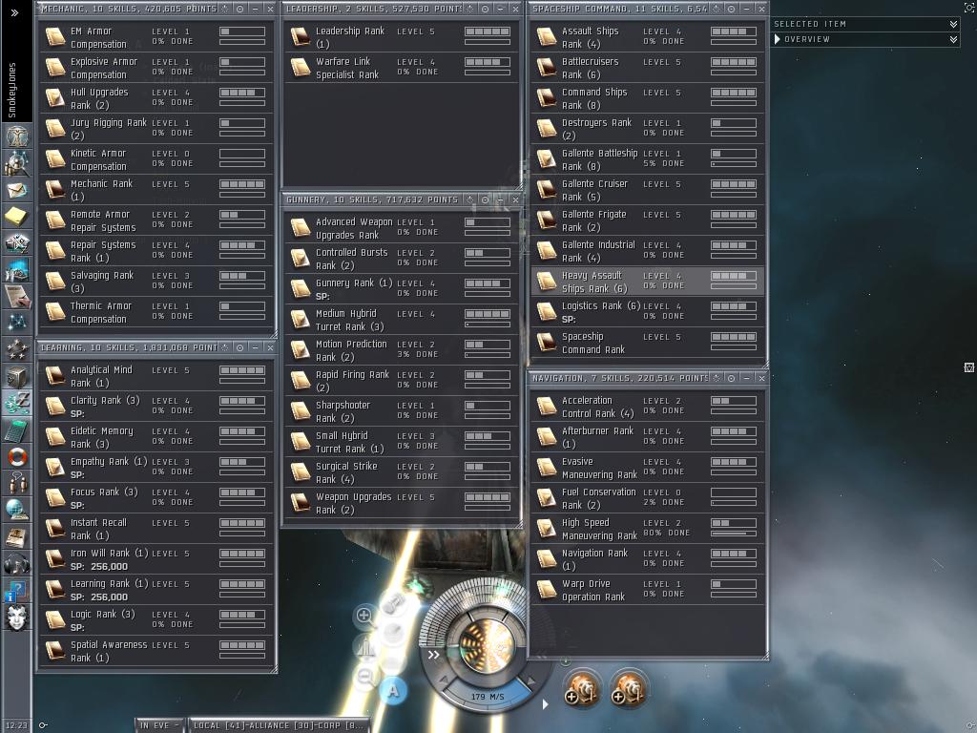Select the Fuel Conservation Rank (2) skill
This screenshot has width=977, height=733.
tap(647, 498)
